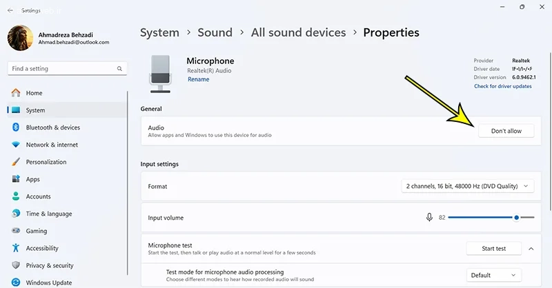Click the Apps icon in sidebar
This screenshot has width=552, height=288.
point(15,179)
